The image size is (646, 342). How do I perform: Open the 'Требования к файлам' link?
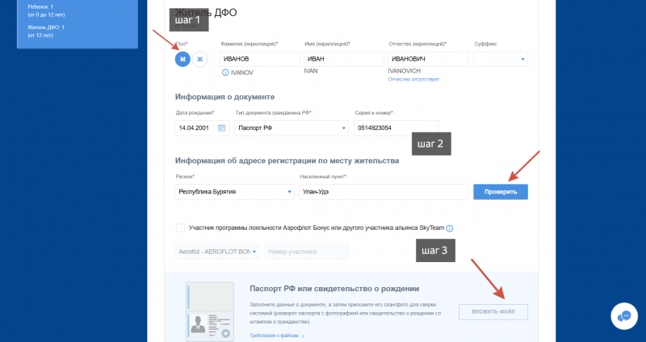pyautogui.click(x=277, y=336)
